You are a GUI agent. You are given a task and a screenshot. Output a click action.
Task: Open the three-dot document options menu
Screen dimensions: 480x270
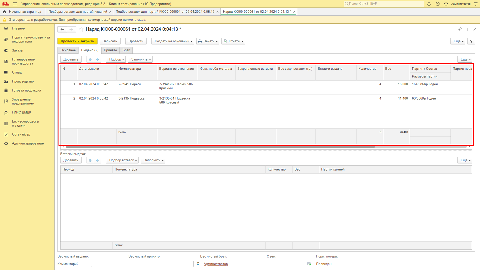[467, 29]
